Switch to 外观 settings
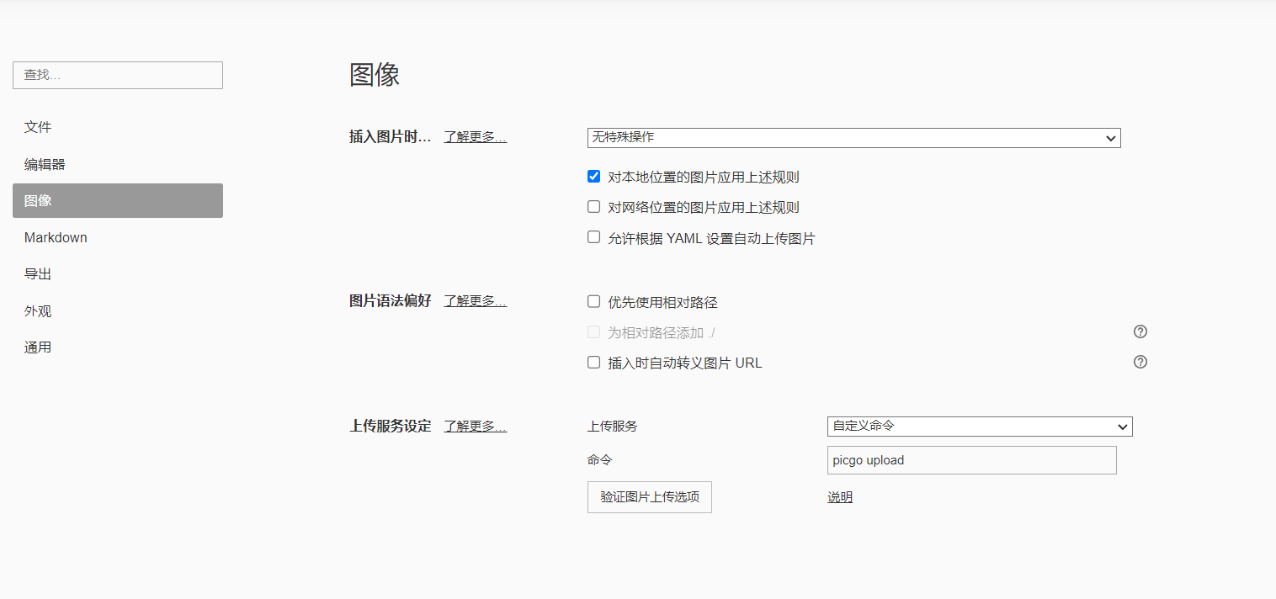1276x599 pixels. [38, 311]
